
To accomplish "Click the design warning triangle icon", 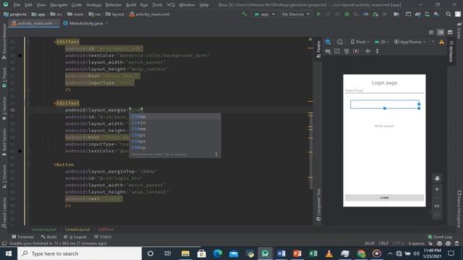I will click(x=441, y=42).
